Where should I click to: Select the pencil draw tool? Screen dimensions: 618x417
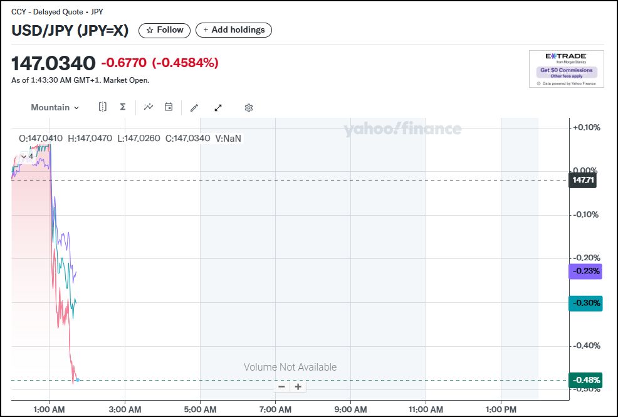(x=194, y=108)
